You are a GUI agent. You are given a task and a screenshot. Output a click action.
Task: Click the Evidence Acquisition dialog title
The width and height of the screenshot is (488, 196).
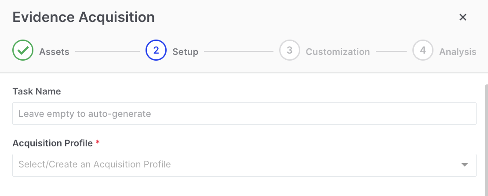click(x=84, y=17)
